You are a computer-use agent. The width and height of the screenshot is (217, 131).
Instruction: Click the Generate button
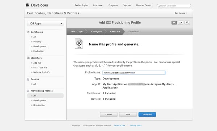coord(147,114)
